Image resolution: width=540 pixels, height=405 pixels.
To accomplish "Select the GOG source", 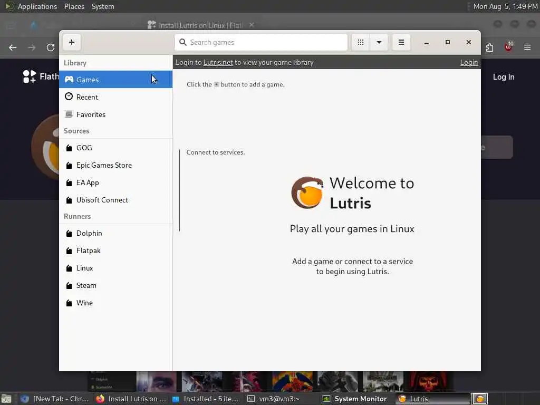I will 115,148.
